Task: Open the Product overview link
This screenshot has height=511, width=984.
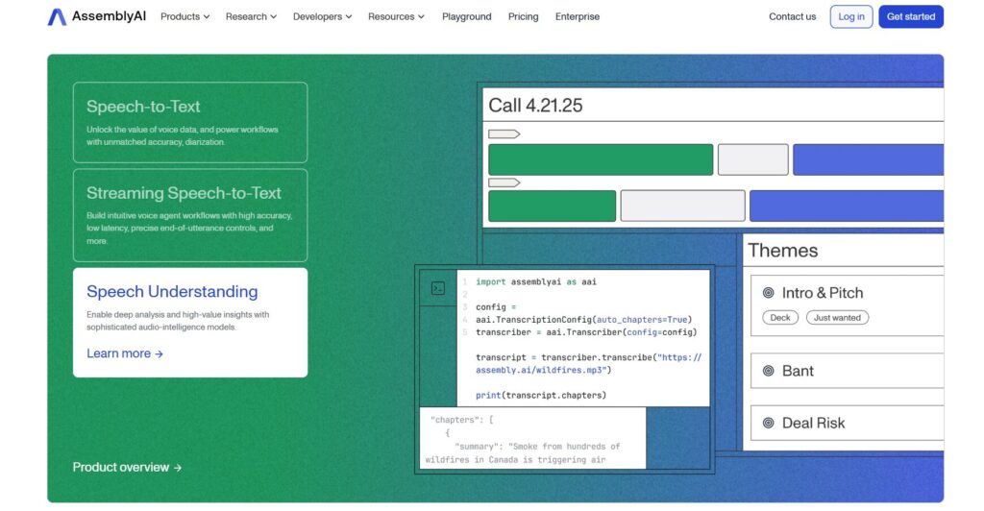Action: (128, 467)
